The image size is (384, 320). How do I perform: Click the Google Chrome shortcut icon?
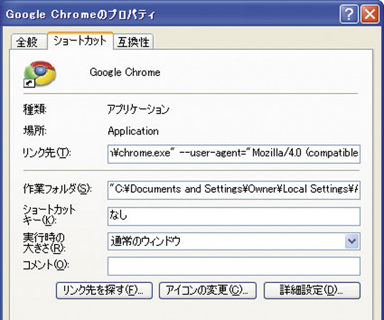(x=40, y=74)
